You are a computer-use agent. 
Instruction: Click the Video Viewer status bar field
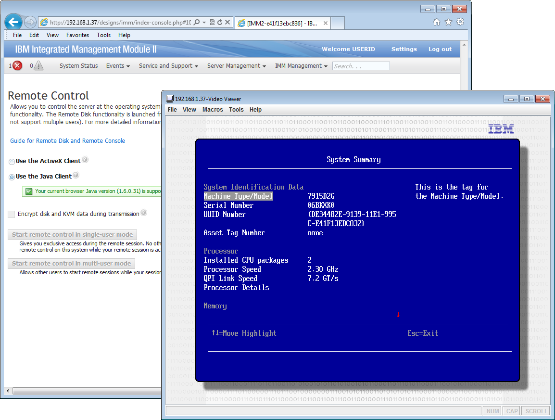(x=324, y=411)
